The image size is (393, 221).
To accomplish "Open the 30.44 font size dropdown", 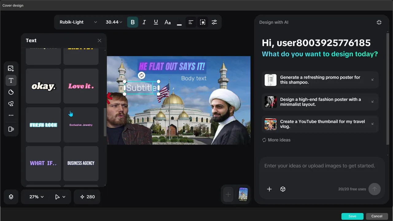I will (114, 22).
